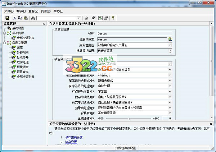216x152 pixels.
Task: Open the 编辑(E) menu
Action: coord(21,11)
